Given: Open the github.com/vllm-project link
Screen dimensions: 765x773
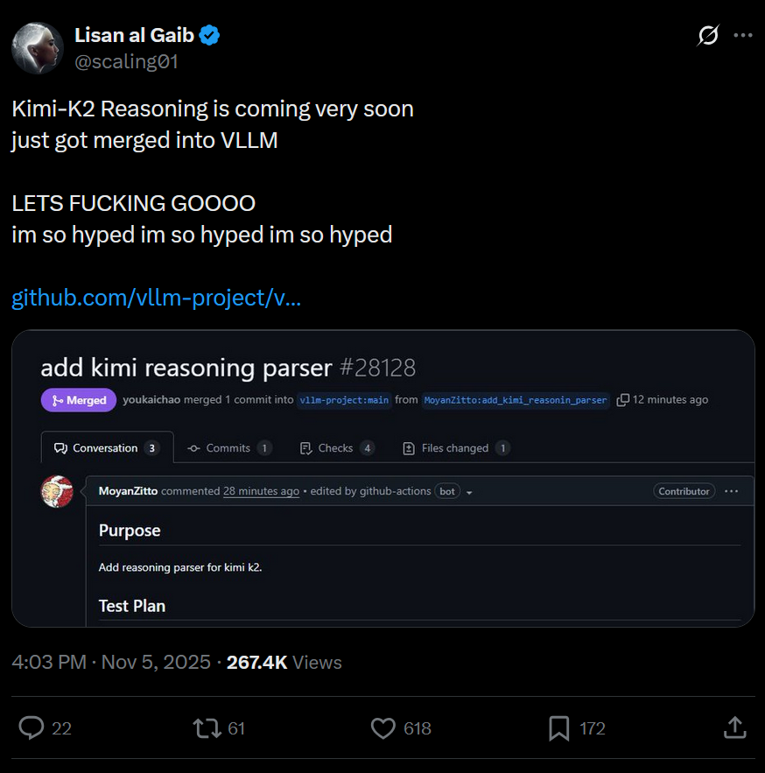Looking at the screenshot, I should point(157,298).
